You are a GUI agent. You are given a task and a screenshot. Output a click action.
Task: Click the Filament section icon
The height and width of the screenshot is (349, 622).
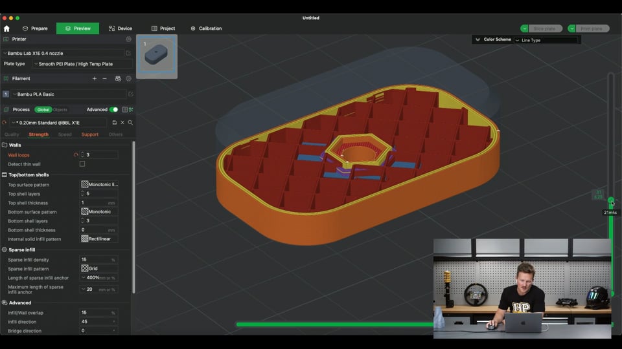(6, 79)
